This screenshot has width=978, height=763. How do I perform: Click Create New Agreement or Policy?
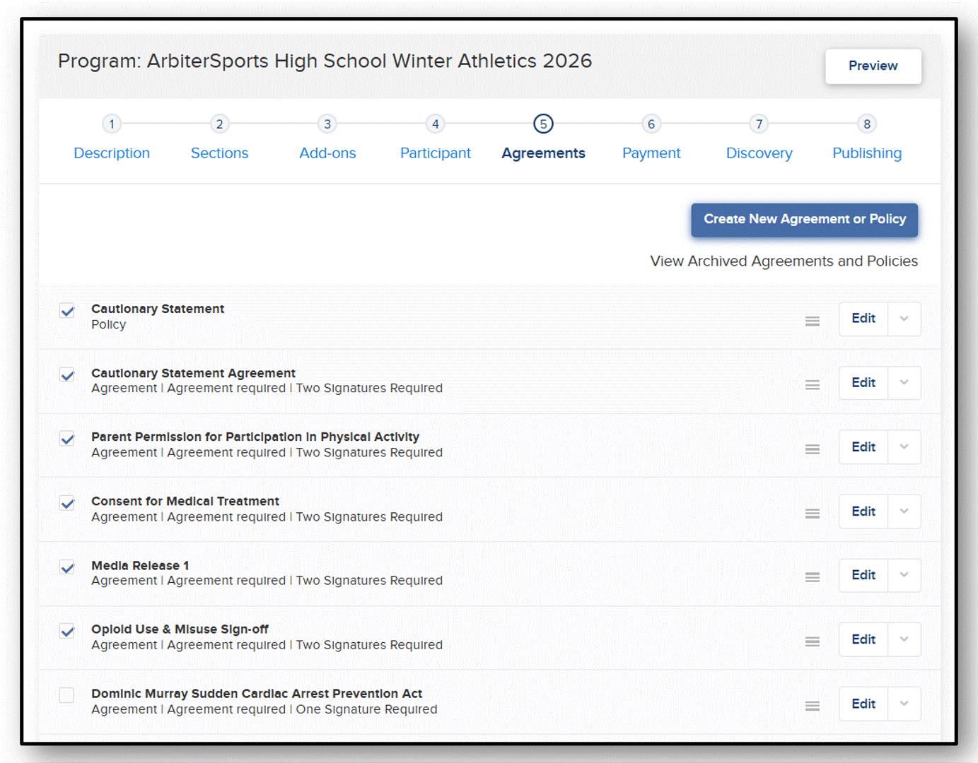point(805,220)
